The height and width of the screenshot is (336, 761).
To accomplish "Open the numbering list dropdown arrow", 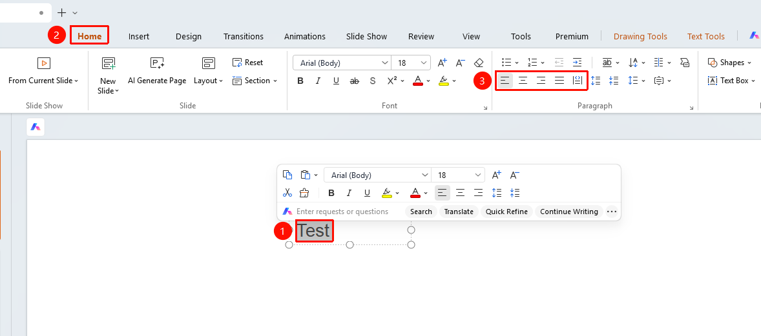I will point(543,63).
